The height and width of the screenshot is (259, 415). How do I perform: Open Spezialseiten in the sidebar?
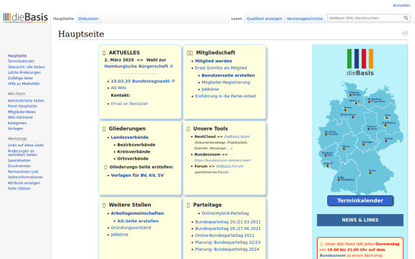[x=19, y=160]
